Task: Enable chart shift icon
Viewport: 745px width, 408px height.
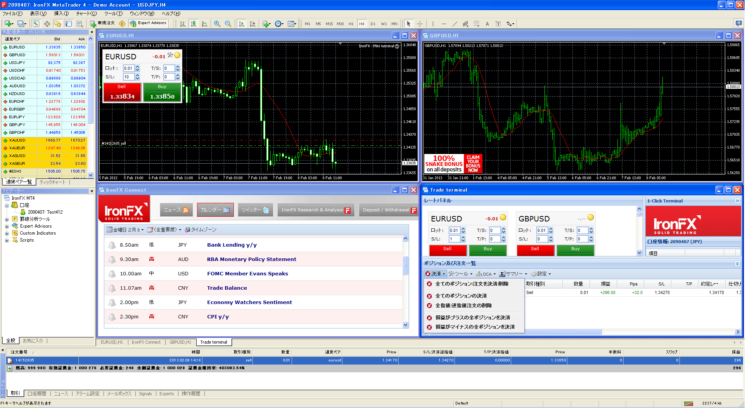Action: coord(252,24)
